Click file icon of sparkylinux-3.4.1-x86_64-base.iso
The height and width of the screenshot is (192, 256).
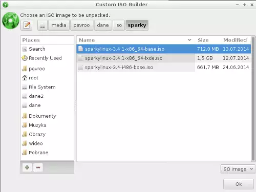tap(80, 49)
